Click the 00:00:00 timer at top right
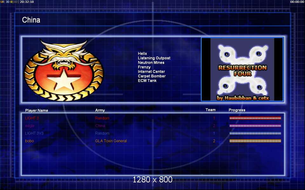 297,2
